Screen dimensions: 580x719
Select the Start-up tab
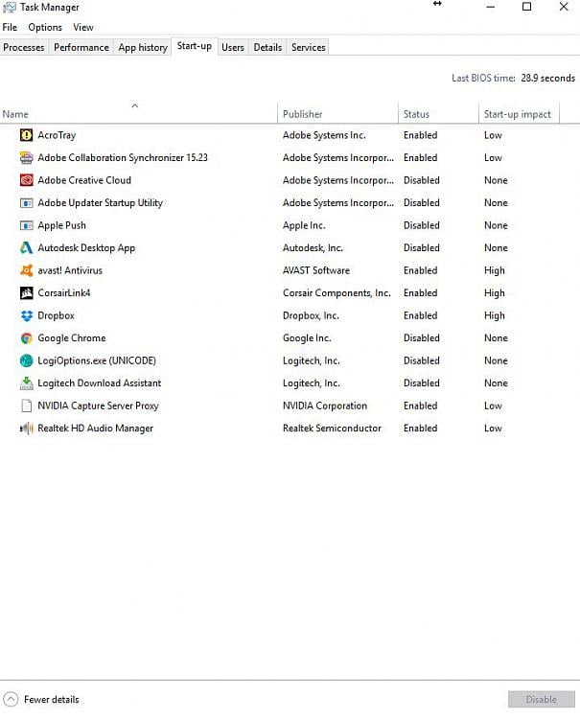[195, 46]
